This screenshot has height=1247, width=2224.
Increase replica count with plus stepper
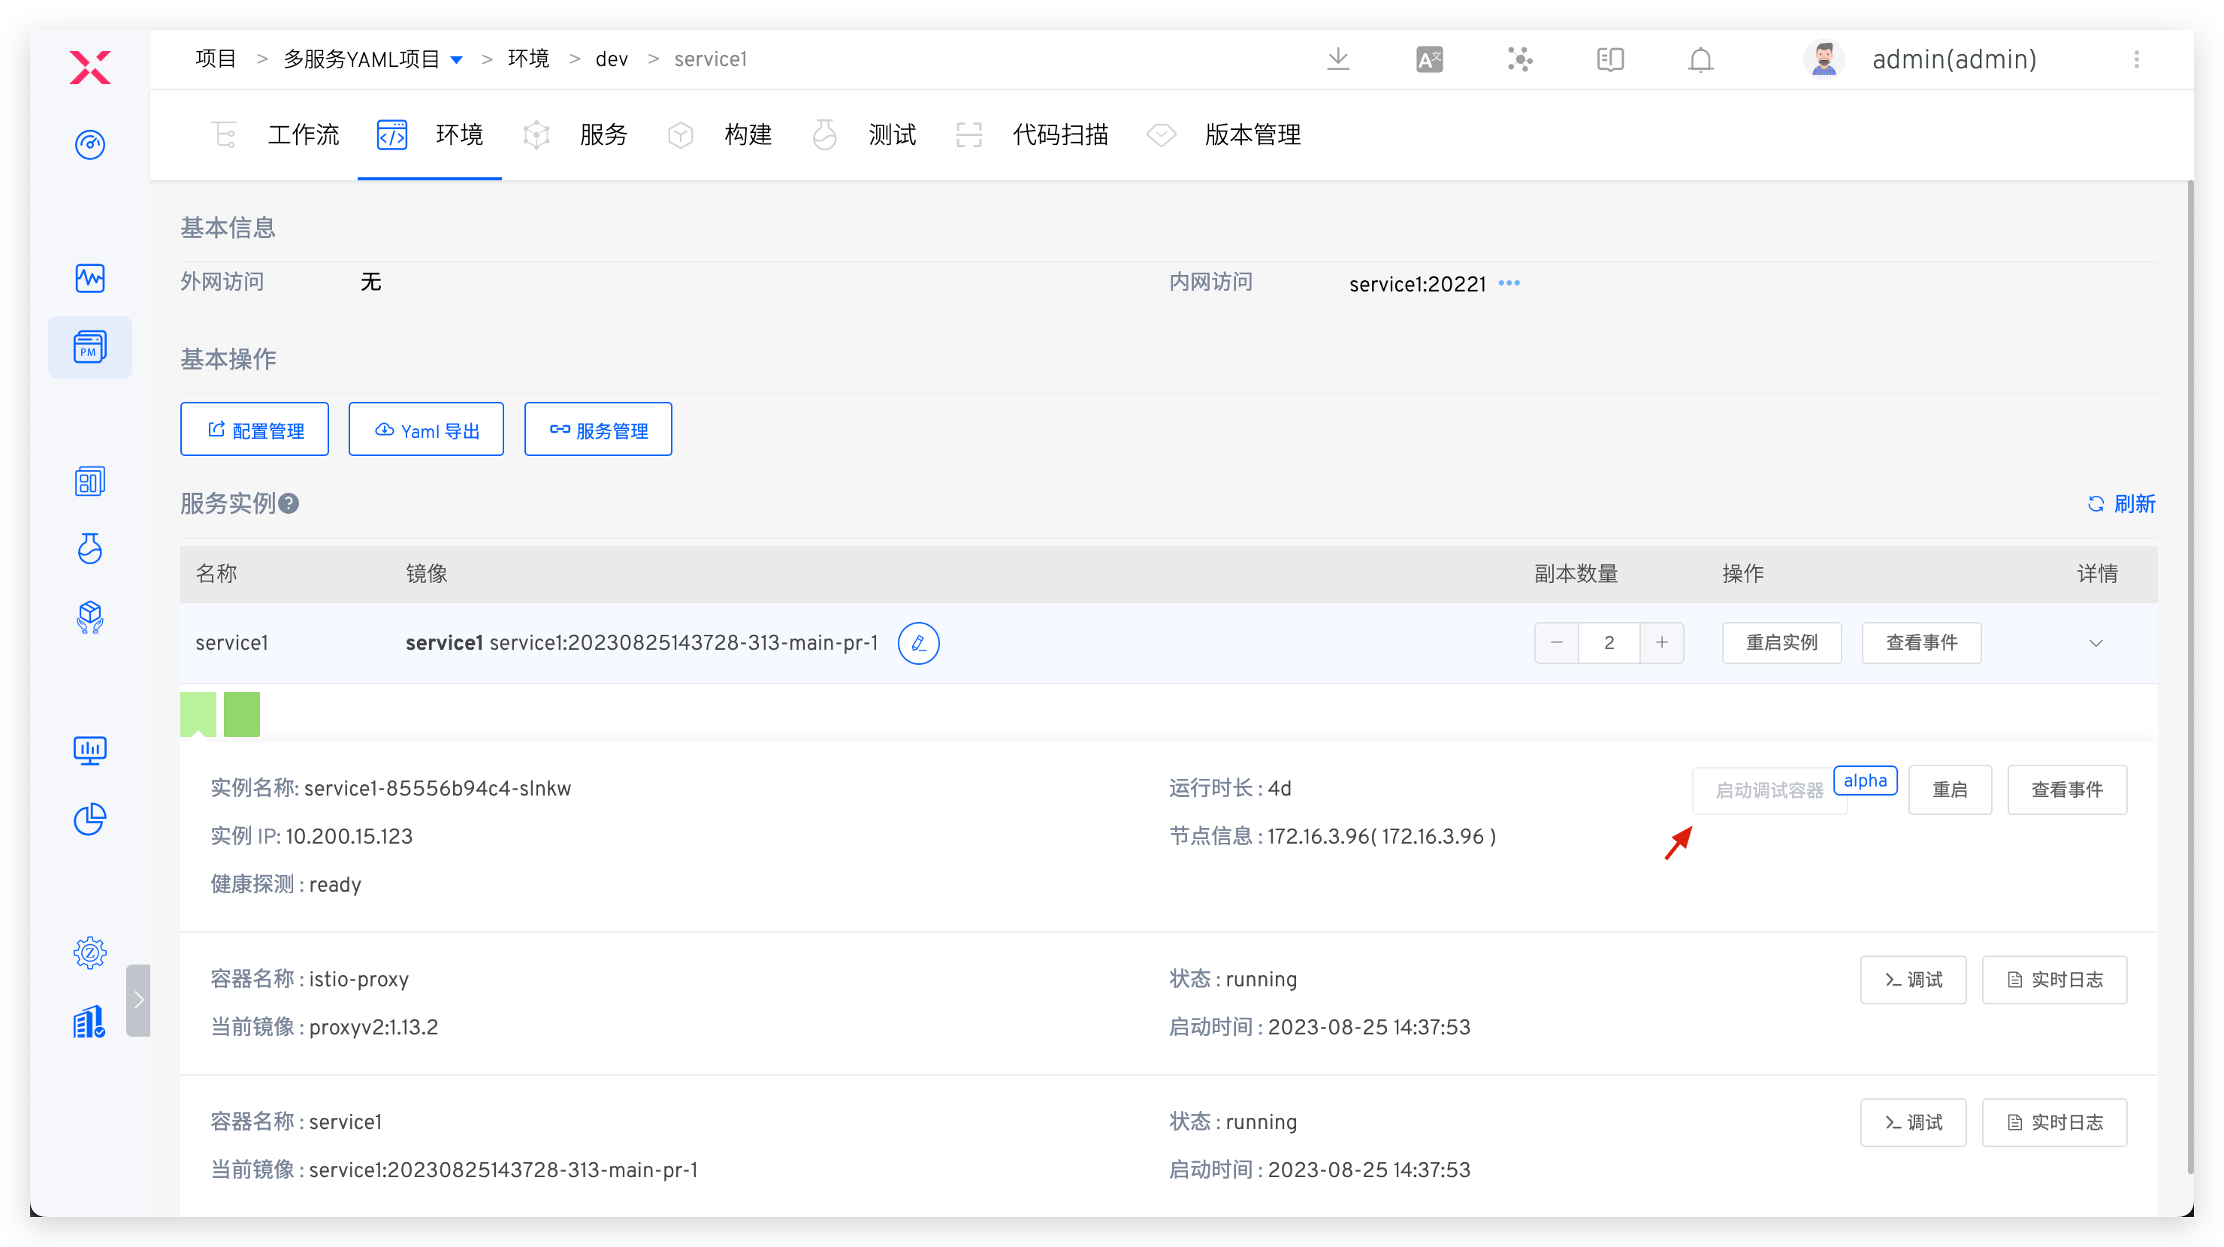point(1662,643)
